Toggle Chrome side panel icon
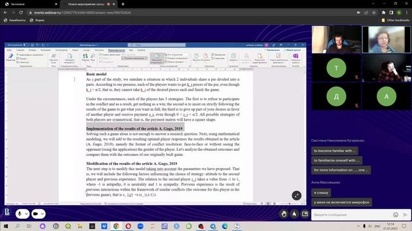This screenshot has width=412, height=231. tap(391, 13)
